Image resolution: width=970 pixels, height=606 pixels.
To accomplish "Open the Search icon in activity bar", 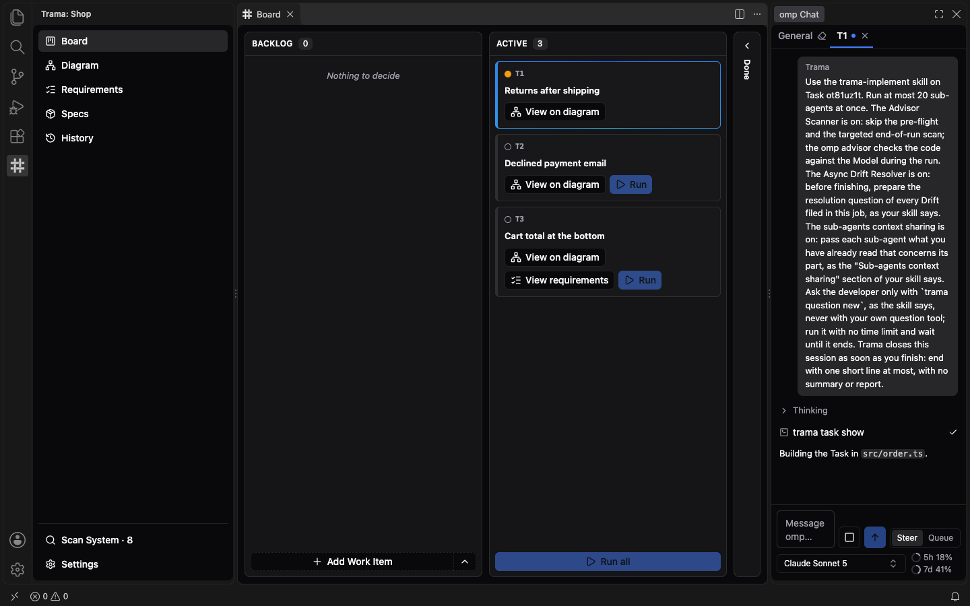I will (18, 46).
